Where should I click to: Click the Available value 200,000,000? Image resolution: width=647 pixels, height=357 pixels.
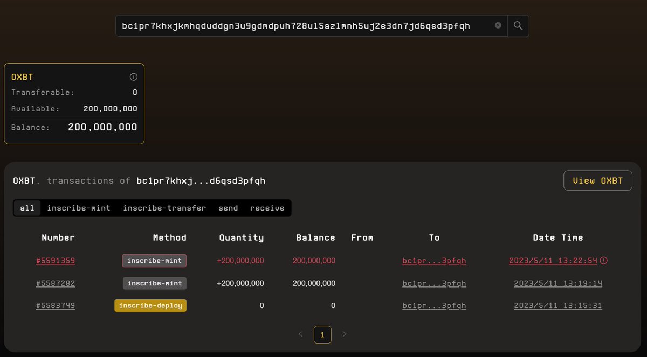point(110,109)
